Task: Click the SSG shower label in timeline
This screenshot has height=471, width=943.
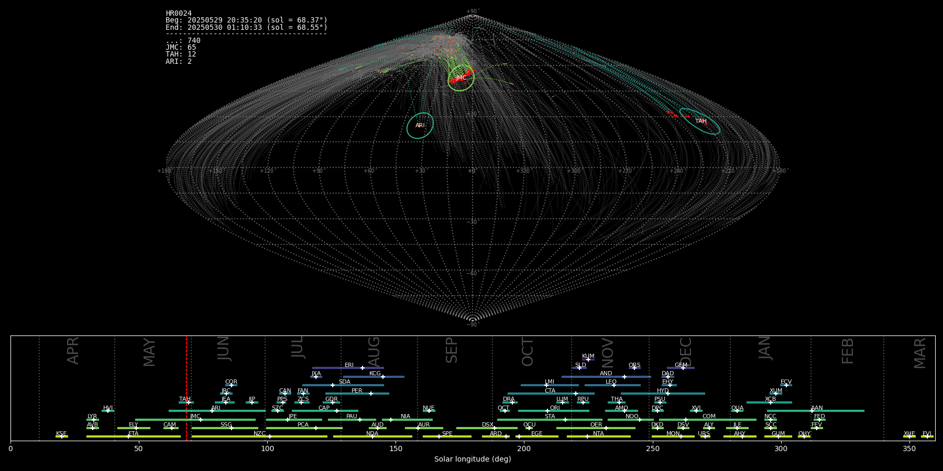Action: 226,425
